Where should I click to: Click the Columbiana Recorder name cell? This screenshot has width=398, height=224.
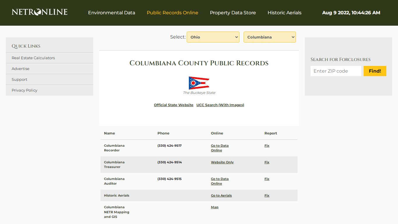114,148
